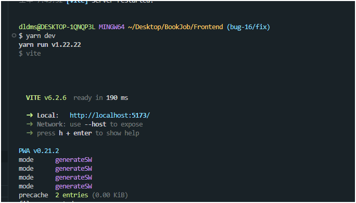Click the yarn dev command text
This screenshot has width=356, height=203.
41,36
